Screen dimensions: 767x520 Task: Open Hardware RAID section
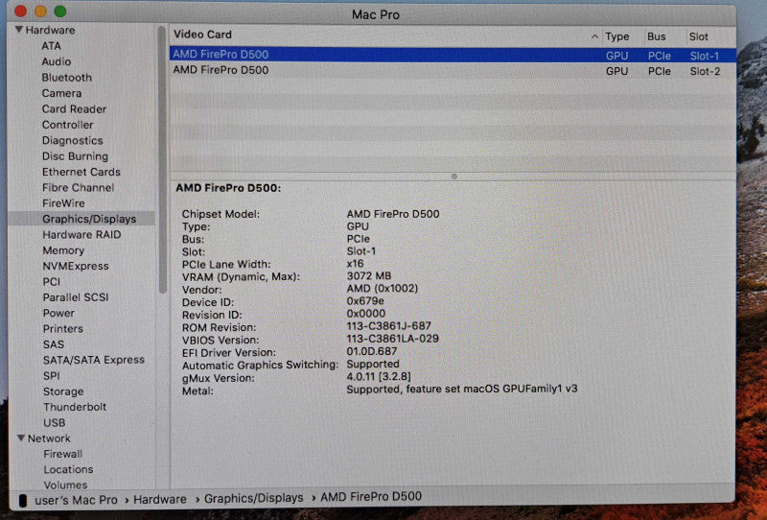[x=81, y=234]
